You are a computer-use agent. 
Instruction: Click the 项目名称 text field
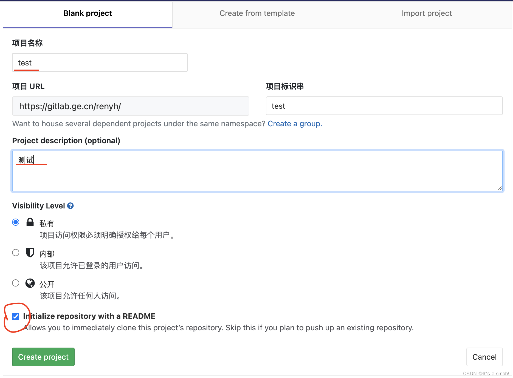[100, 62]
